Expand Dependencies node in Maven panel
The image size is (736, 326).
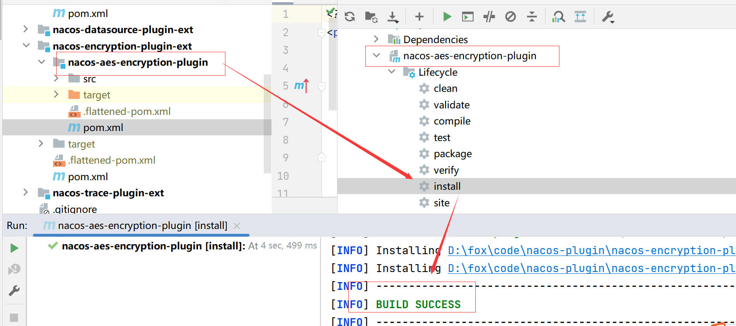376,39
